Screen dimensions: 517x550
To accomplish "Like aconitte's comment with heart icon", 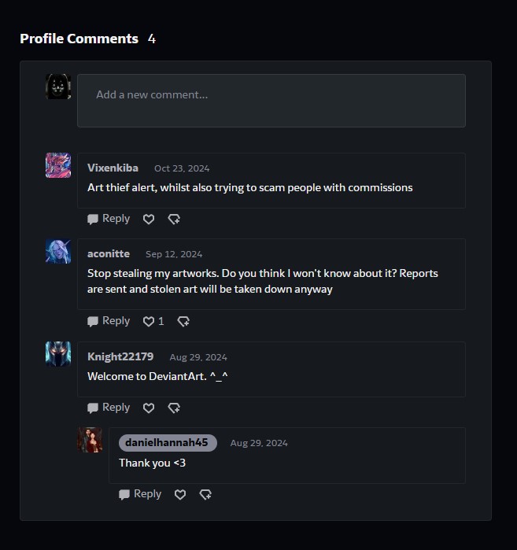I will 149,322.
